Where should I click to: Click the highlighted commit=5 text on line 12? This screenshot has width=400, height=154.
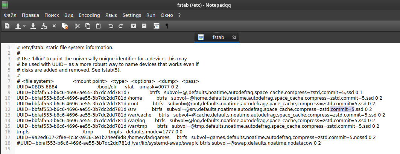point(342,109)
